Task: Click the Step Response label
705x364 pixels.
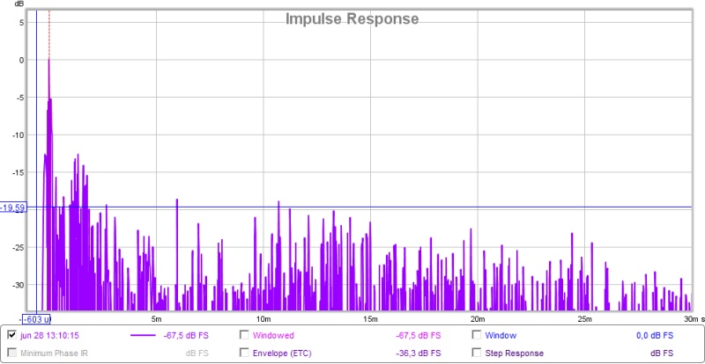Action: [515, 353]
